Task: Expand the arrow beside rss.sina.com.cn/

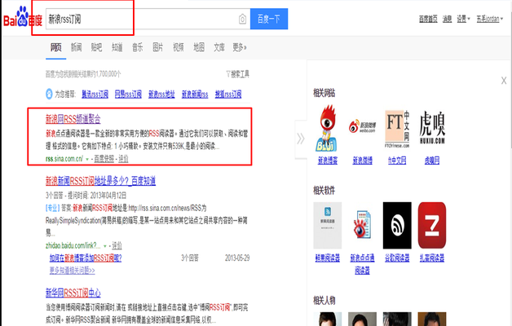Action: click(x=87, y=159)
